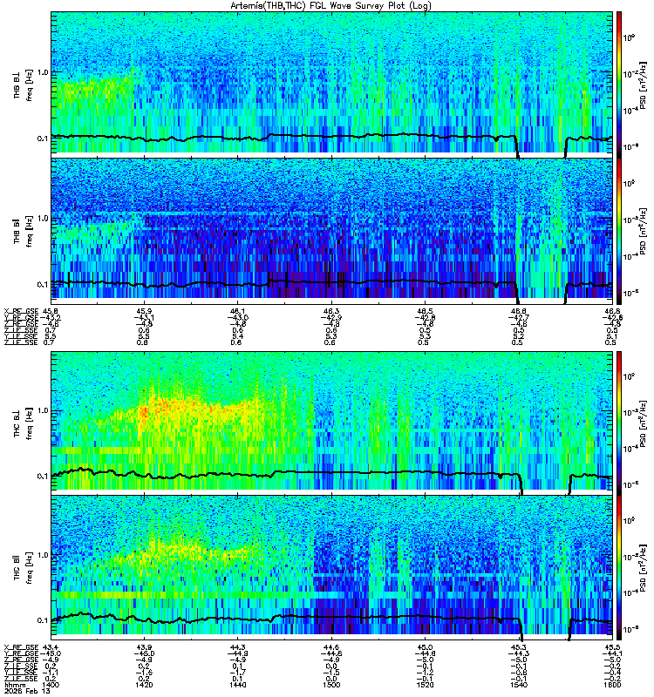Click X_RE_GSE value 45.3 under the THC panels
The image size is (654, 697).
pyautogui.click(x=519, y=647)
